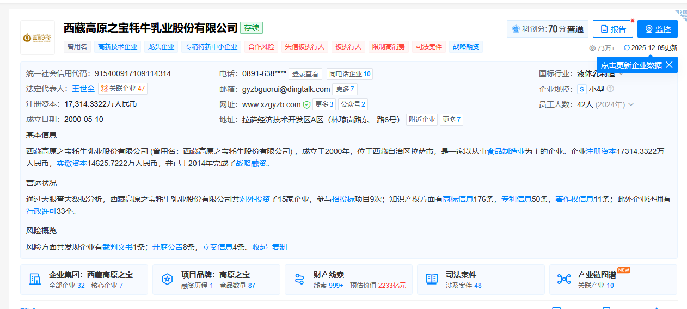Expand 更多 7 email addresses
Image resolution: width=687 pixels, height=309 pixels.
point(345,89)
